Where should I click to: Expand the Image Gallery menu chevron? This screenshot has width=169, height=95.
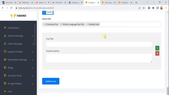pos(32,84)
